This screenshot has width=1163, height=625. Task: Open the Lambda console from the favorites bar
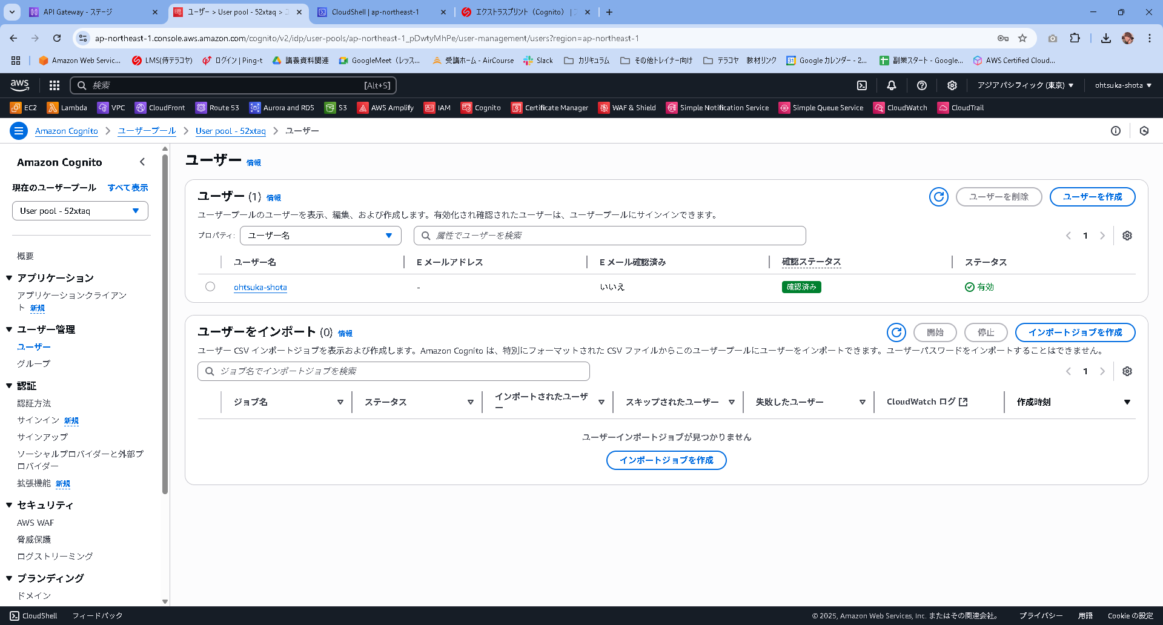[67, 107]
